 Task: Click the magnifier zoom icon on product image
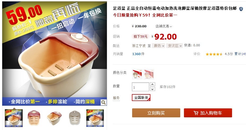tap(103, 102)
